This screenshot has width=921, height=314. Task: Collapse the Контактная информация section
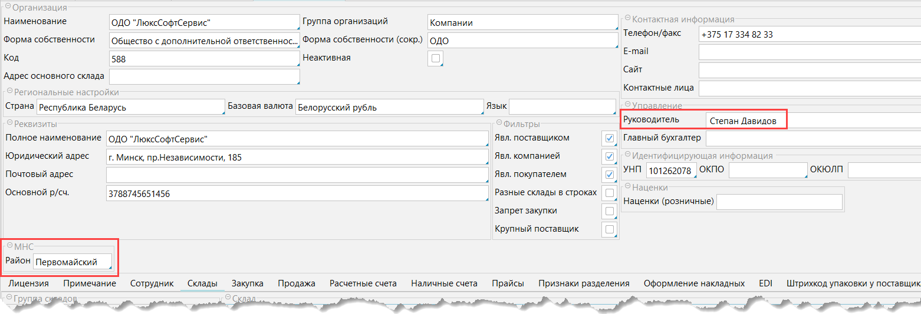point(628,19)
